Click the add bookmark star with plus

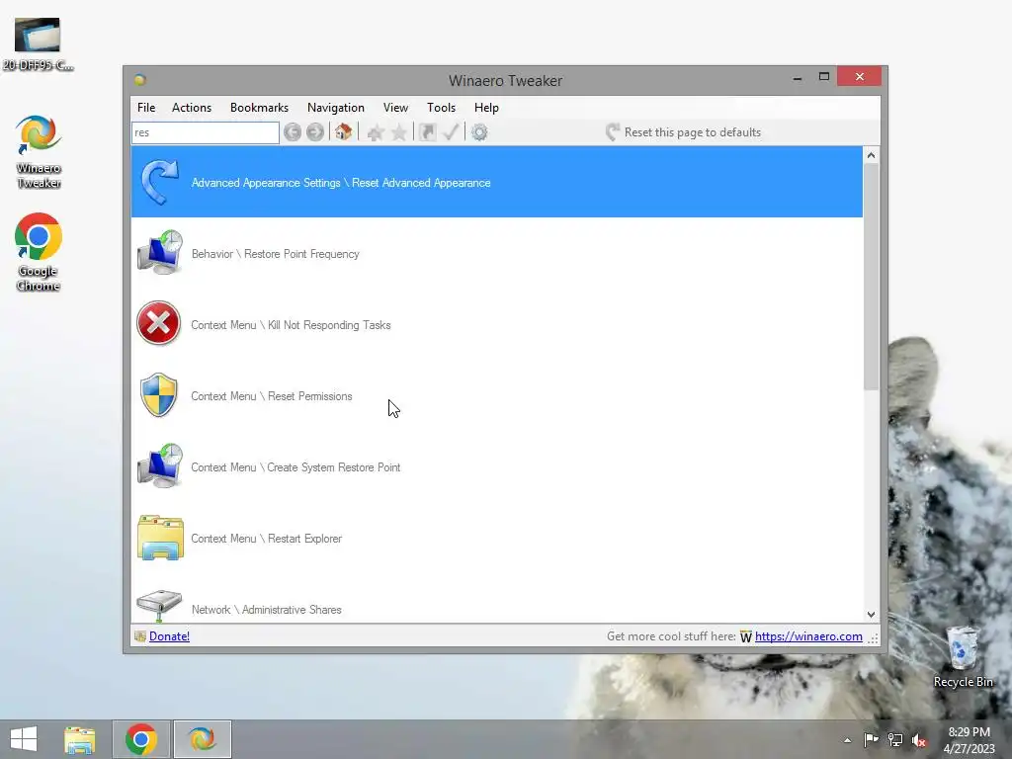pyautogui.click(x=375, y=132)
